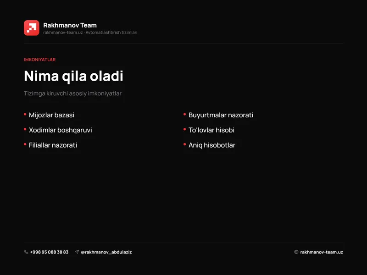Click the phone number +998 95 088 38 83
The image size is (367, 275).
tap(49, 252)
